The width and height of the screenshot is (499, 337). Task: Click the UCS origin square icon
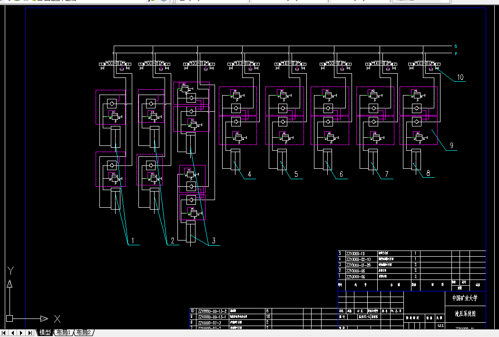pyautogui.click(x=10, y=318)
